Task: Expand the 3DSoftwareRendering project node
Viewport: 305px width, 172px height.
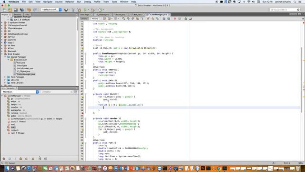Action: 2,34
